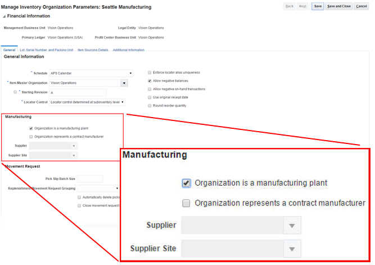Open the Additional Information tab

click(128, 50)
